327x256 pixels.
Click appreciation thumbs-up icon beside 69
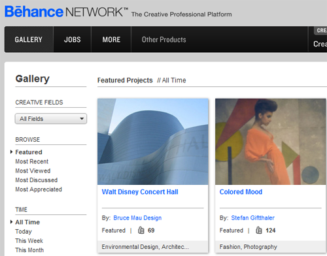tap(141, 230)
